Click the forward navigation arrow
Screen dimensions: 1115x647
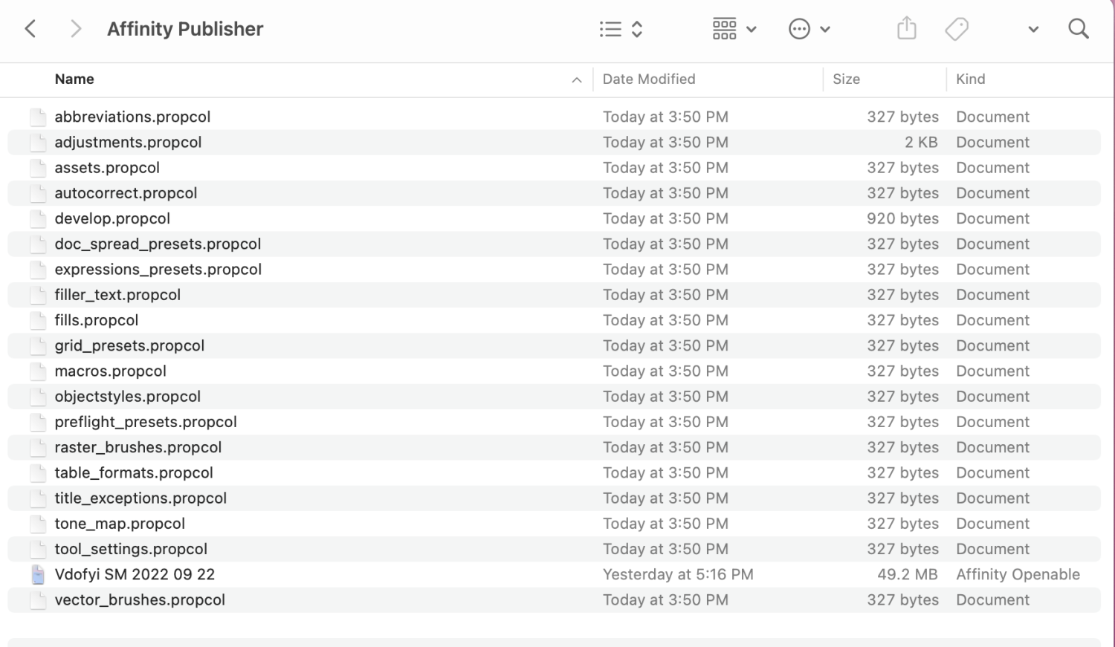(x=75, y=28)
